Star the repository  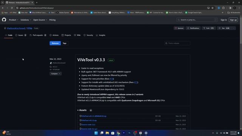(224, 28)
